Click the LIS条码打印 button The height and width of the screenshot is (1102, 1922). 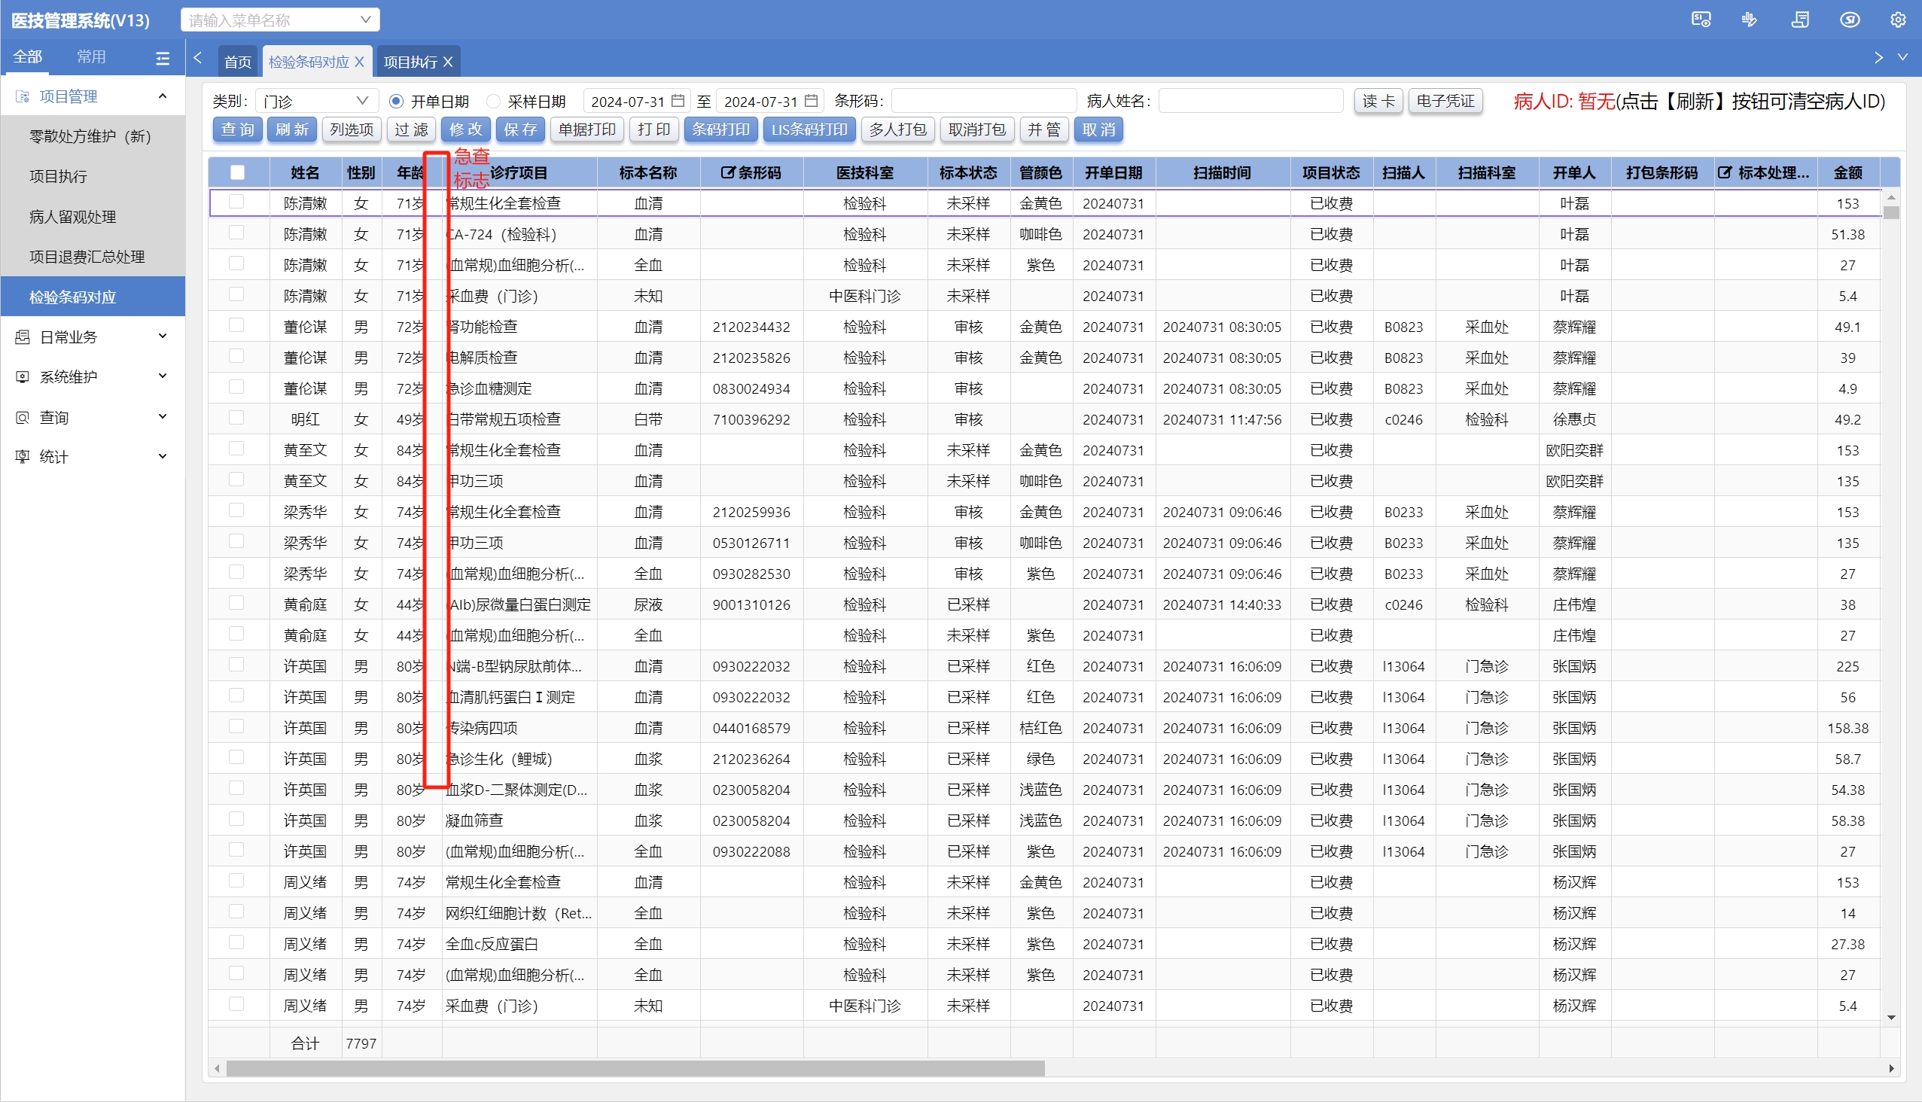[809, 129]
